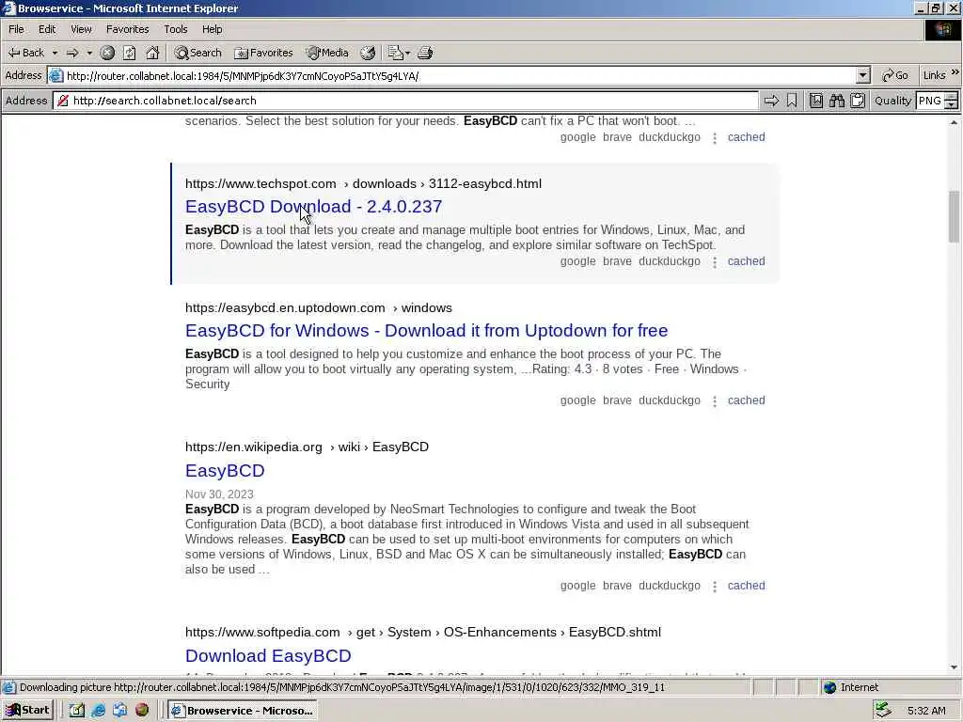This screenshot has width=963, height=722.
Task: Go to the home page via Home icon
Action: coord(152,53)
